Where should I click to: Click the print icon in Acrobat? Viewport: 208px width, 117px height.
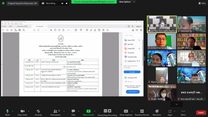tap(19, 30)
